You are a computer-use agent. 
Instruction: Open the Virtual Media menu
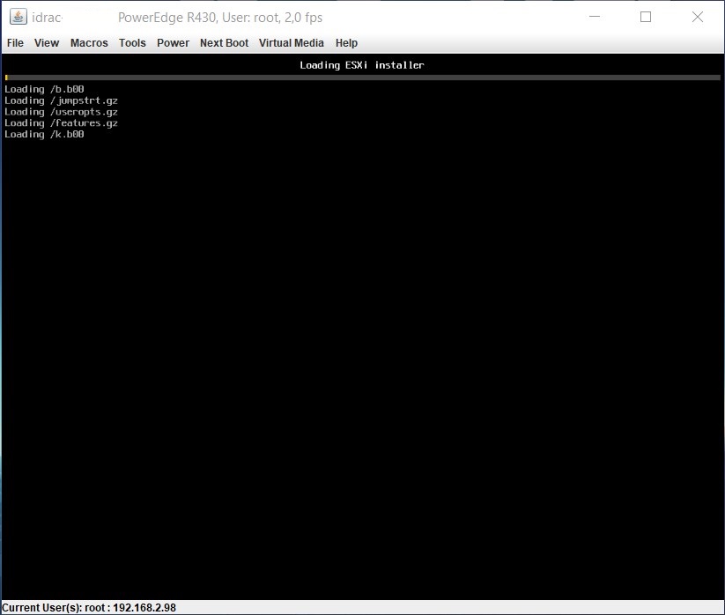pyautogui.click(x=292, y=43)
